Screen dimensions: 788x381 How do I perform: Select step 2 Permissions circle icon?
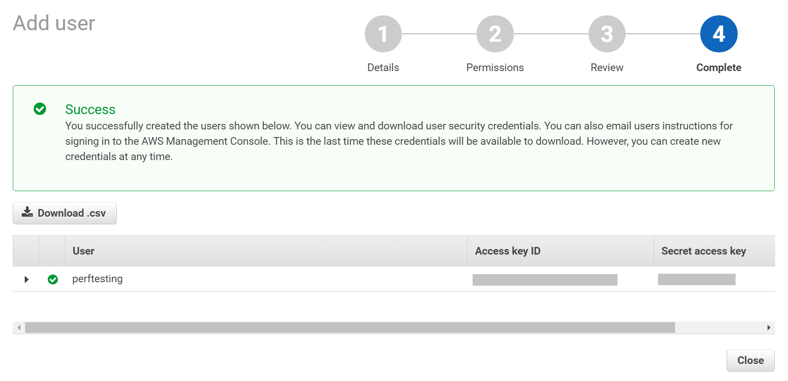(x=494, y=33)
